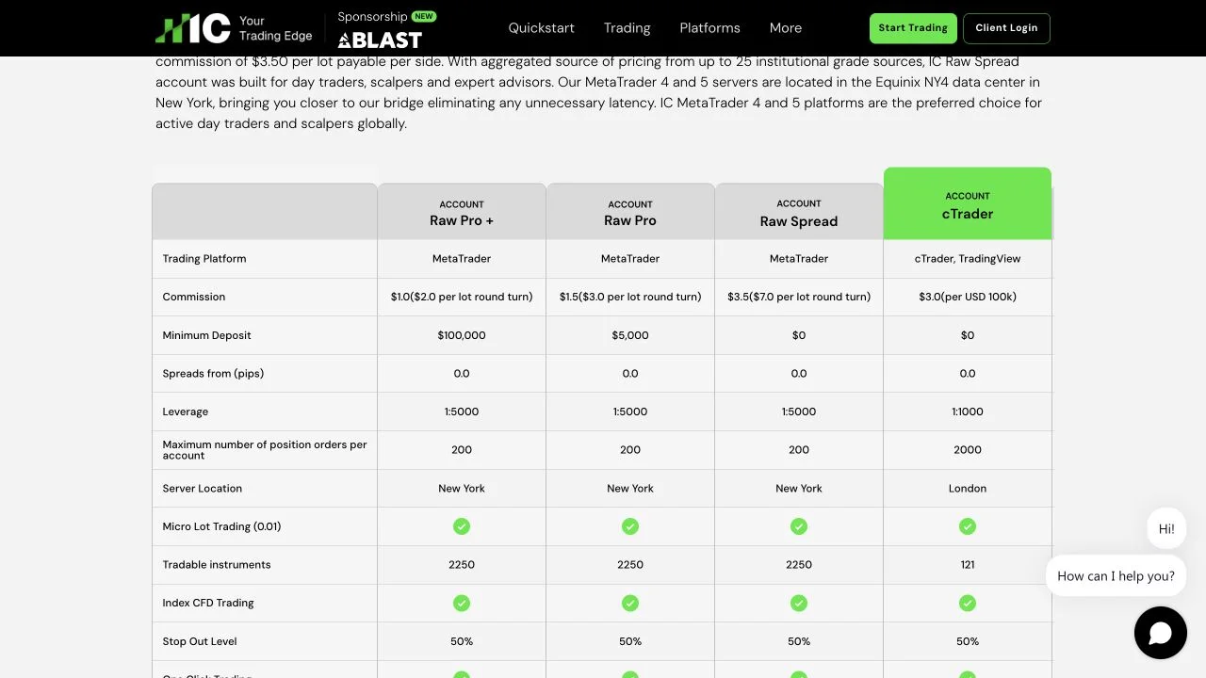Image resolution: width=1206 pixels, height=678 pixels.
Task: Select the cTrader account column header
Action: 968,203
